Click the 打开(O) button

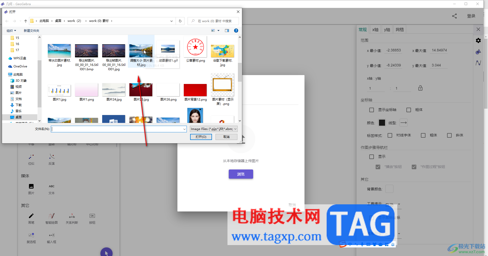tap(201, 137)
